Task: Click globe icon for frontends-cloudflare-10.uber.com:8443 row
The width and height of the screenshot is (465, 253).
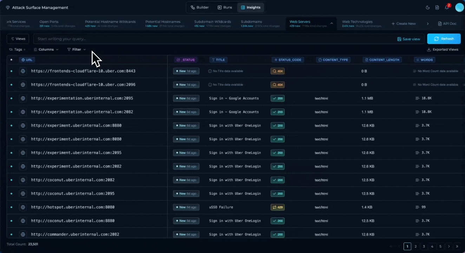Action: pyautogui.click(x=23, y=71)
